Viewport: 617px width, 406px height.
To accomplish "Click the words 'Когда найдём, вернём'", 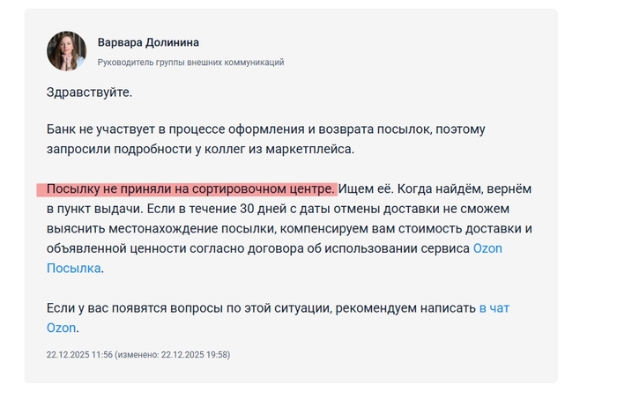I will 465,189.
